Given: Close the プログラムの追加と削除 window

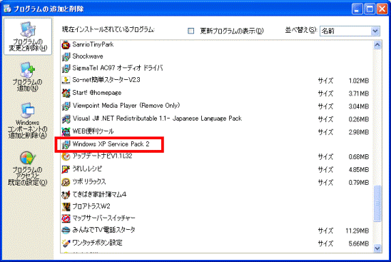Looking at the screenshot, I should [x=382, y=9].
